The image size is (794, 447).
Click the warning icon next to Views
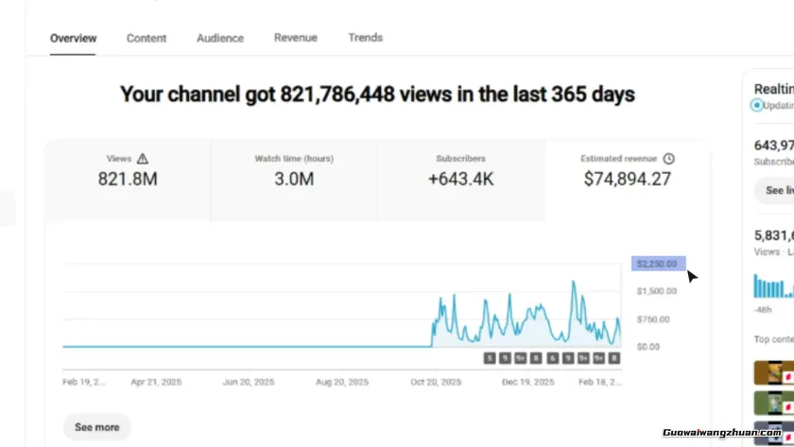point(143,159)
